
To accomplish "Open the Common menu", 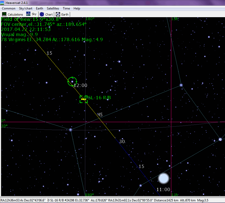I will [x=9, y=8].
